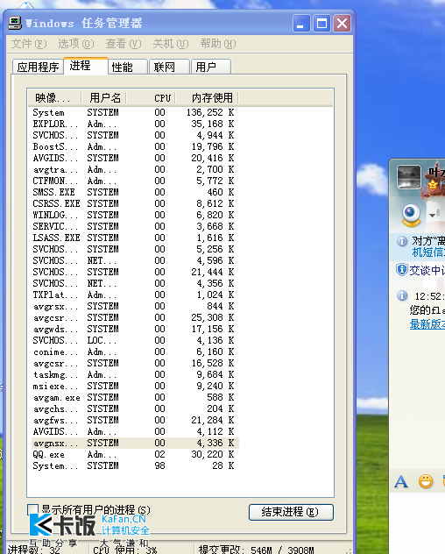Select the SMSS.EXE process row
The height and width of the screenshot is (554, 445).
coord(135,192)
